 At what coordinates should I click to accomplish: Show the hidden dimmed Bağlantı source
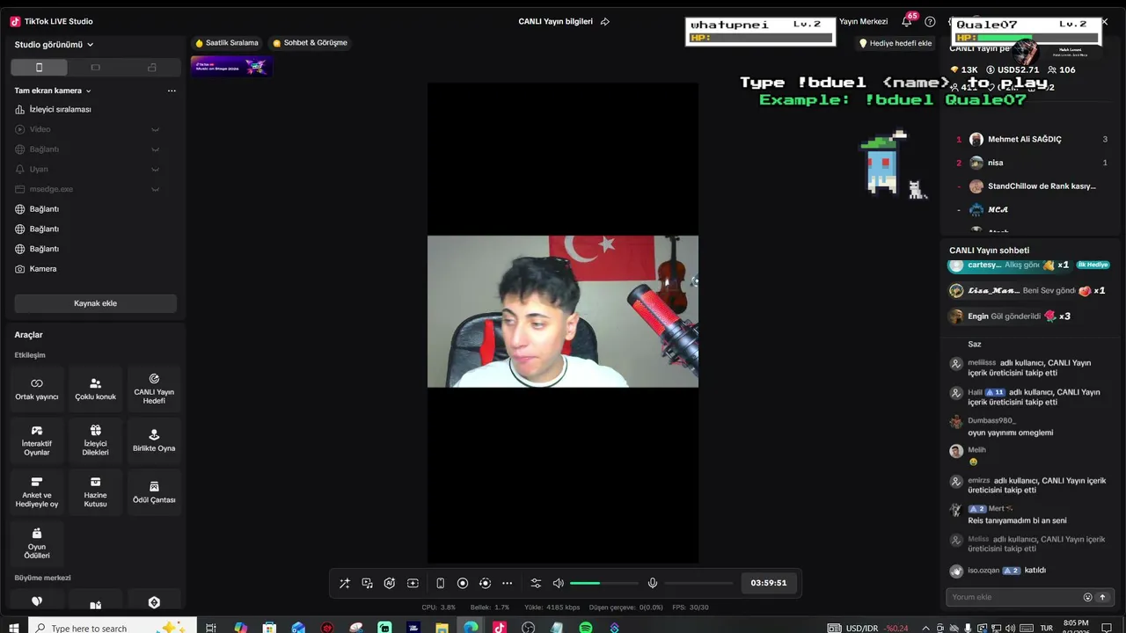[155, 149]
